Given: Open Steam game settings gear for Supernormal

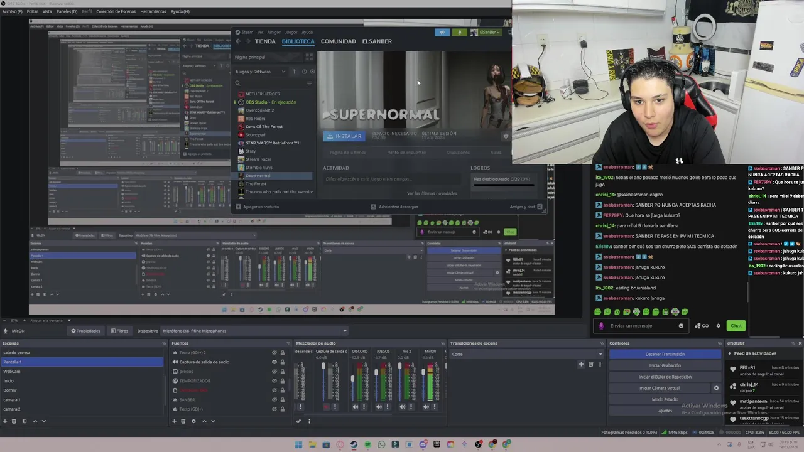Looking at the screenshot, I should pyautogui.click(x=506, y=136).
